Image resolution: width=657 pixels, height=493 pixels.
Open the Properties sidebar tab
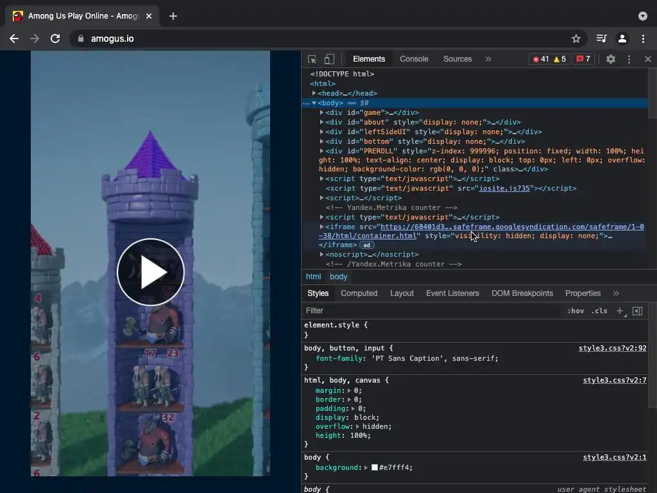583,293
